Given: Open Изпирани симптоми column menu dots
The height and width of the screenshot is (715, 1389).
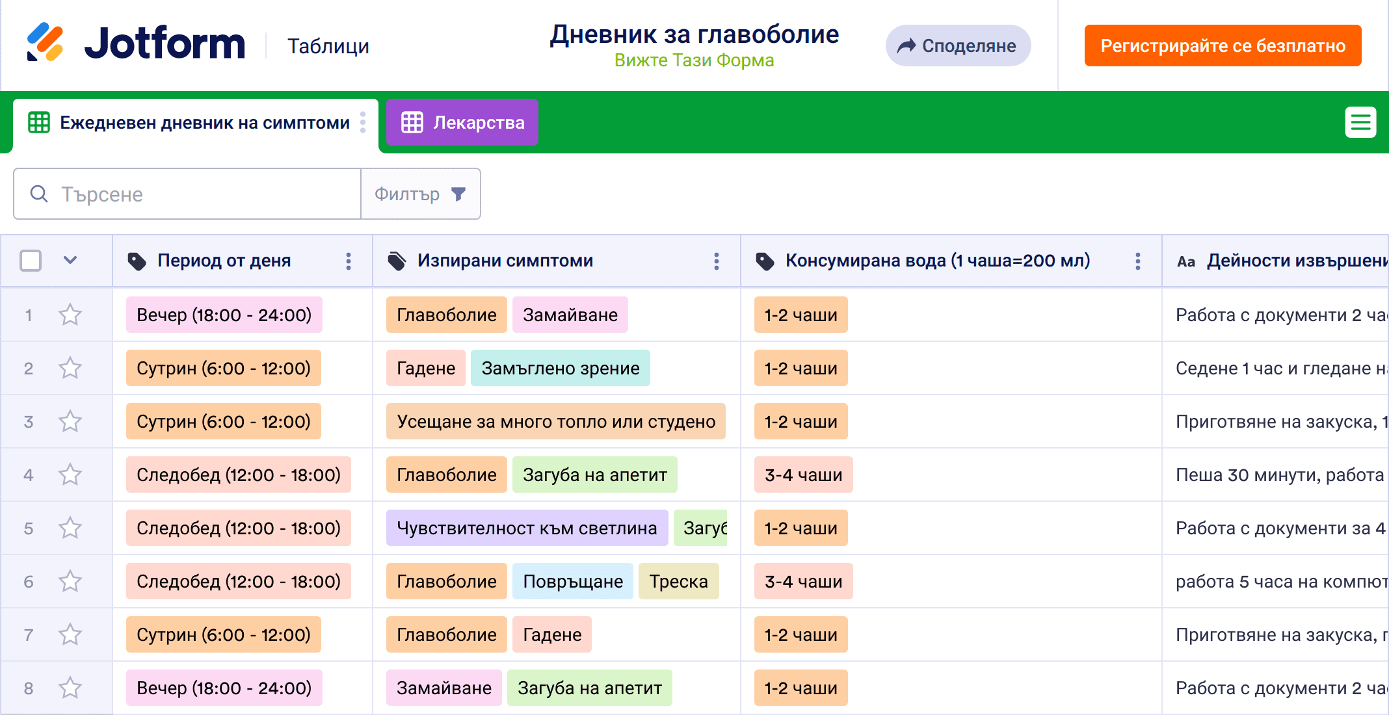Looking at the screenshot, I should pyautogui.click(x=717, y=261).
